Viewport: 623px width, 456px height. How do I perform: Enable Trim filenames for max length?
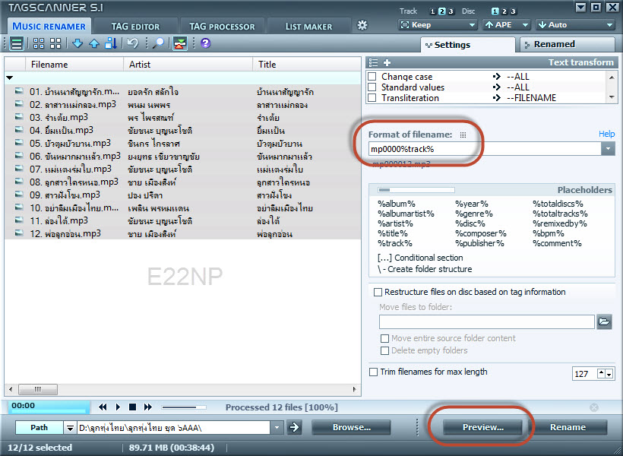[374, 372]
